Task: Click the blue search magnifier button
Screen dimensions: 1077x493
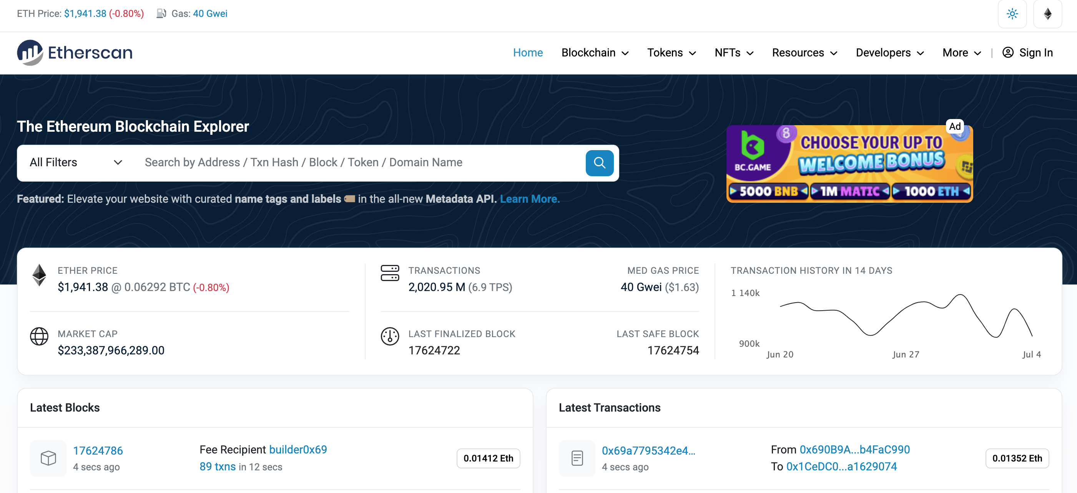Action: [599, 163]
